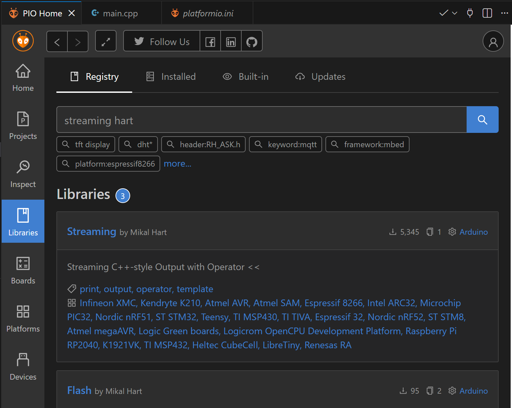Open the Kendryte K210 platform link
This screenshot has height=408, width=512.
coord(170,303)
